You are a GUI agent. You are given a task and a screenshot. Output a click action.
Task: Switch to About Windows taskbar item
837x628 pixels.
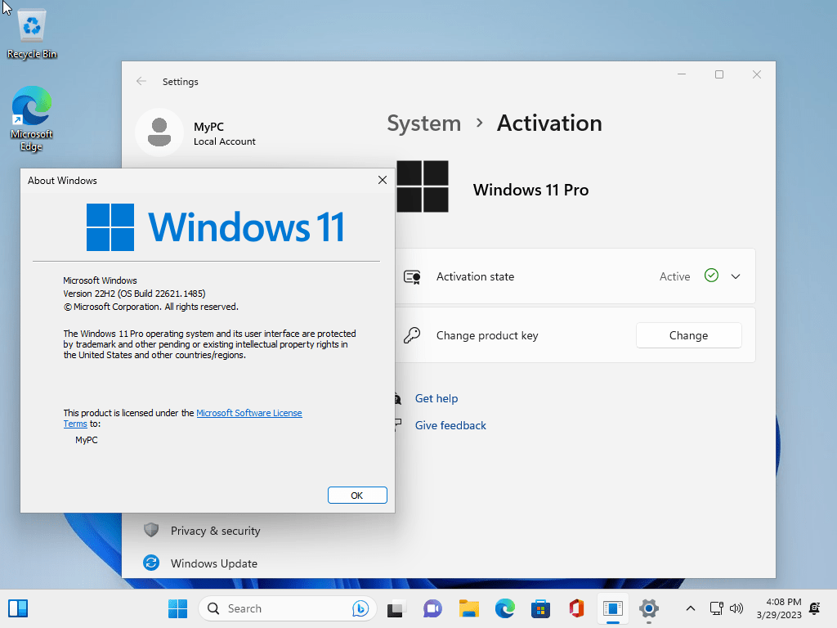coord(613,608)
